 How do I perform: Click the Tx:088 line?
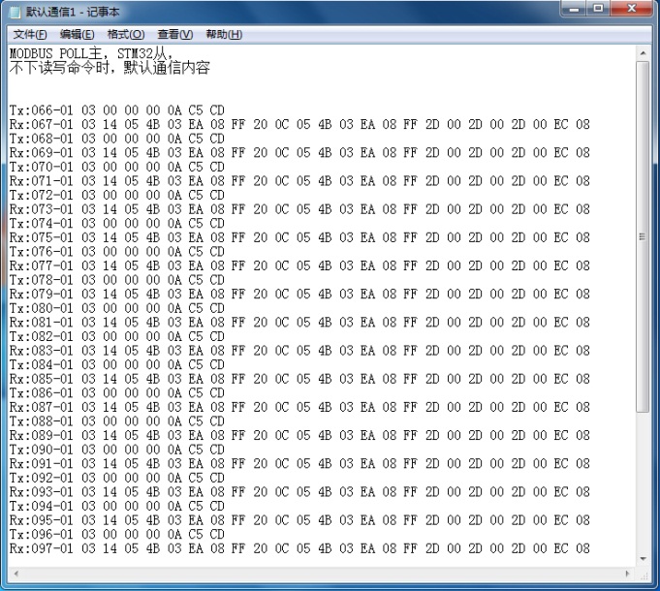point(117,421)
